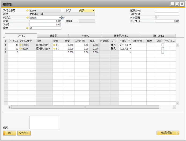Open 出庫タイプ dropdown in row 3
This screenshot has height=141, width=186.
point(130,52)
